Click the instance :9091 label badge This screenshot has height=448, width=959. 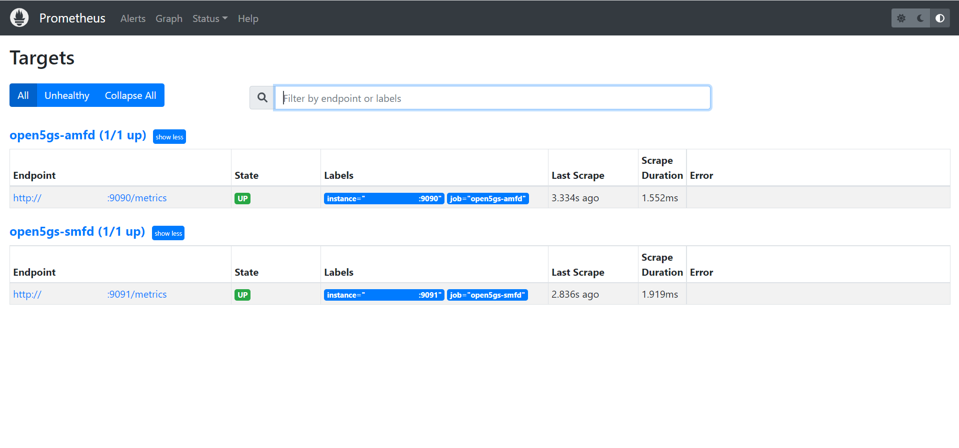click(x=384, y=295)
